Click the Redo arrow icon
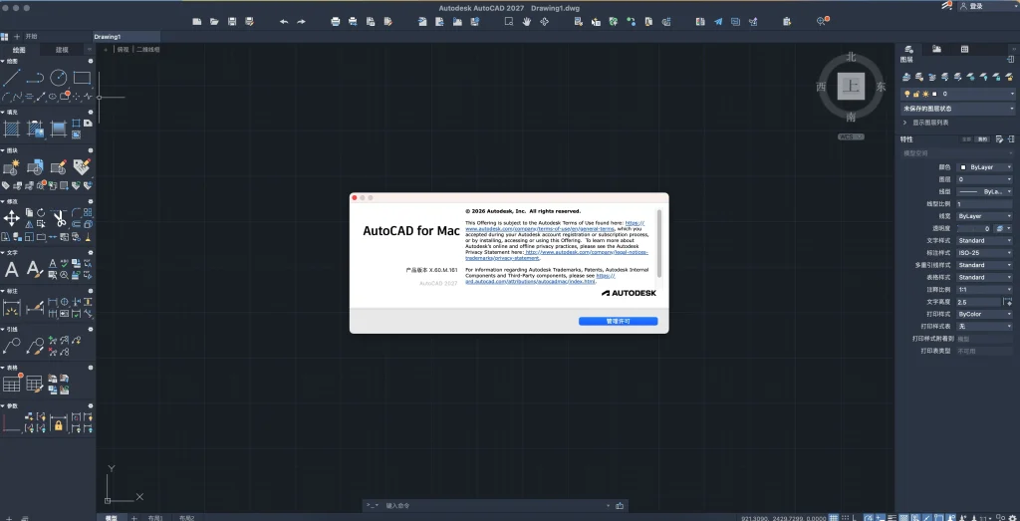1020x521 pixels. point(301,22)
